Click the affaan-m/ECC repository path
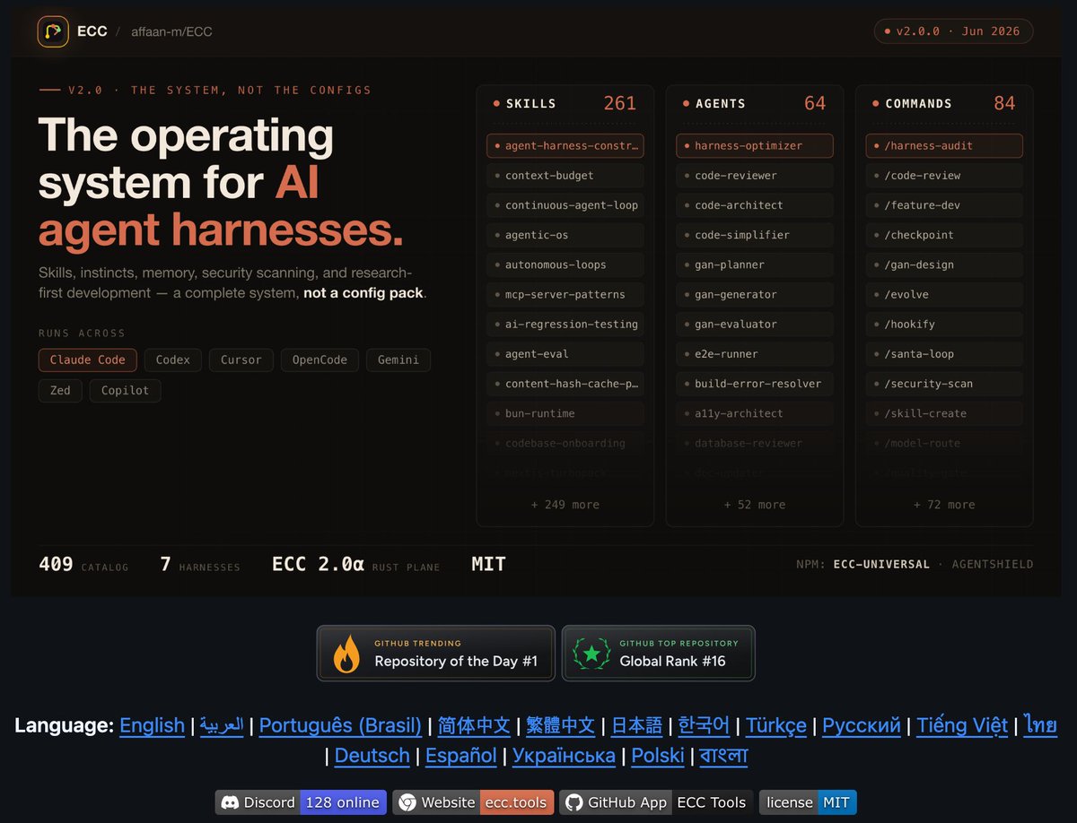The image size is (1077, 823). (171, 31)
